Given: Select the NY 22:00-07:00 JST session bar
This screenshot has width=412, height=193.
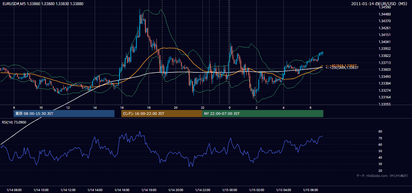Looking at the screenshot, I should [x=263, y=114].
